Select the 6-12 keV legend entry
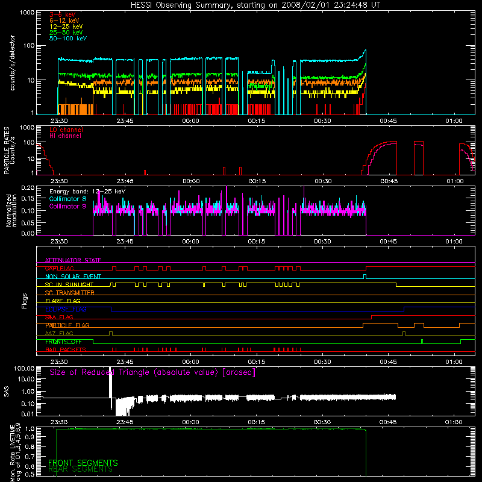482x482 pixels. coord(64,20)
